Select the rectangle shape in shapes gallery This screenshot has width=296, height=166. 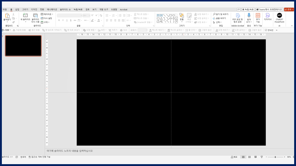pyautogui.click(x=171, y=15)
